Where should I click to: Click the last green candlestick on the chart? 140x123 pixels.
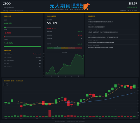134,86
